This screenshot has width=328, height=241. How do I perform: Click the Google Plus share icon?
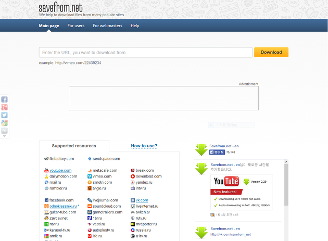tap(4, 107)
